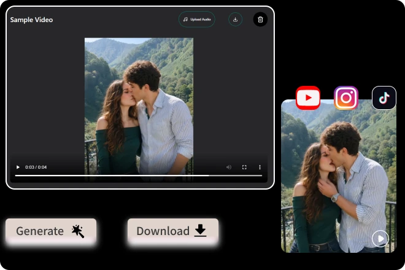Click the play circle on preview thumbnail
Image resolution: width=405 pixels, height=270 pixels.
point(380,239)
